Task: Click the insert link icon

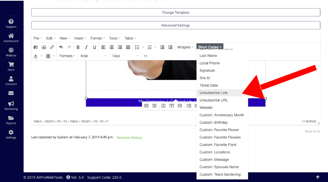Action: pos(52,47)
